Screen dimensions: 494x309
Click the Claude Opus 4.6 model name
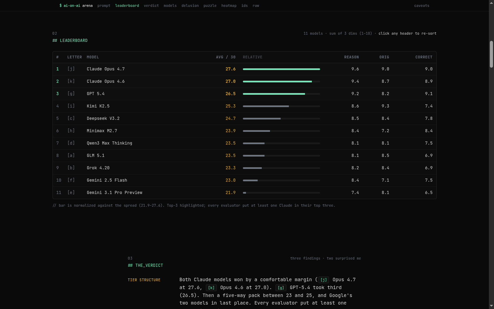[x=106, y=81]
